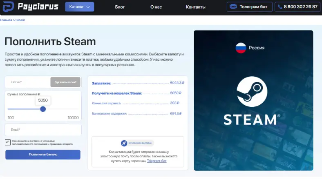Click the 5050 amount value box
Screen dimensions: 322x181
pyautogui.click(x=43, y=100)
